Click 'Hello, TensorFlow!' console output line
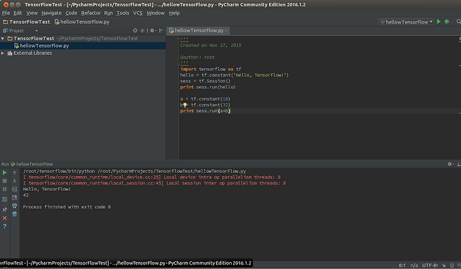The height and width of the screenshot is (269, 461). (x=47, y=189)
